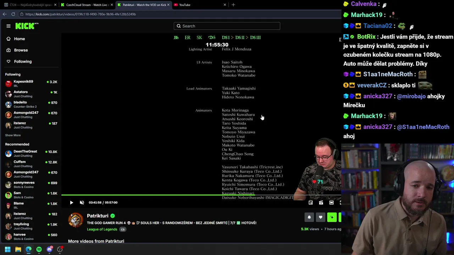Switch to the YouTube browser tab

point(200,5)
